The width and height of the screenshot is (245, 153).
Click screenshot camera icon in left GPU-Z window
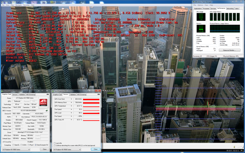(48, 95)
